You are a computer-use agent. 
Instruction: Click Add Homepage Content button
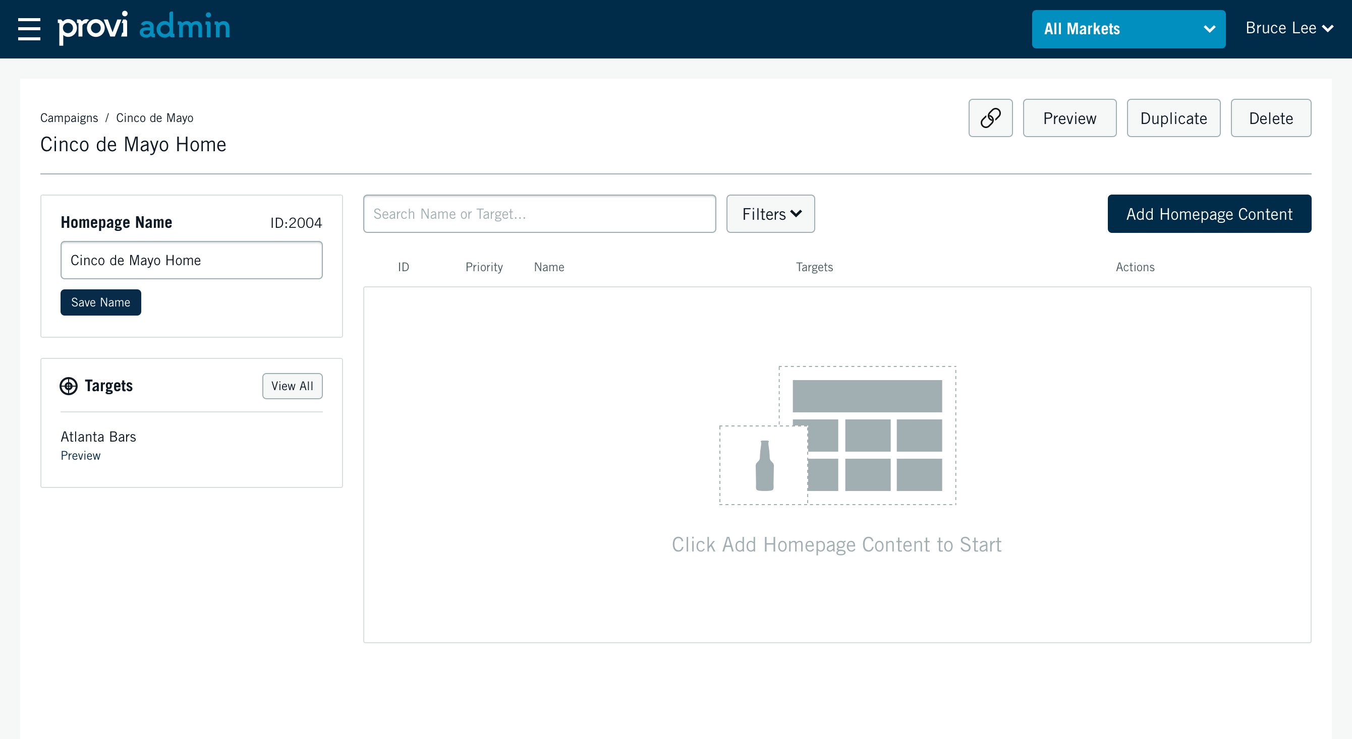(x=1209, y=214)
